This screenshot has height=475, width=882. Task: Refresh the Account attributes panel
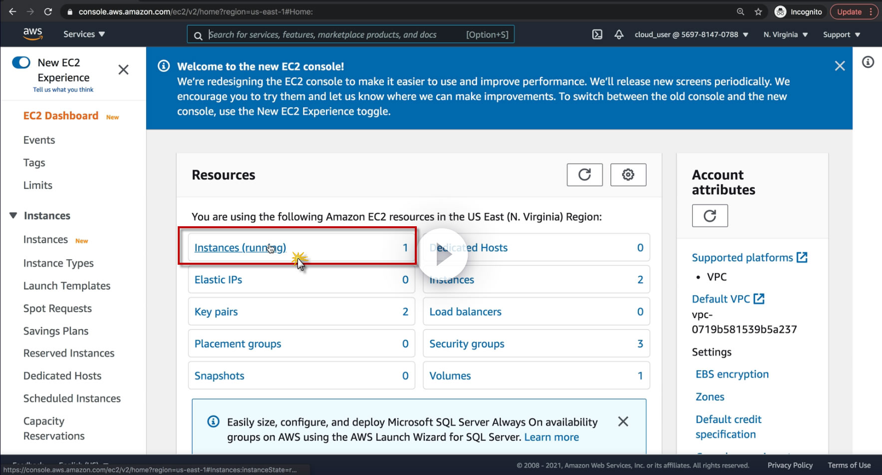point(709,216)
